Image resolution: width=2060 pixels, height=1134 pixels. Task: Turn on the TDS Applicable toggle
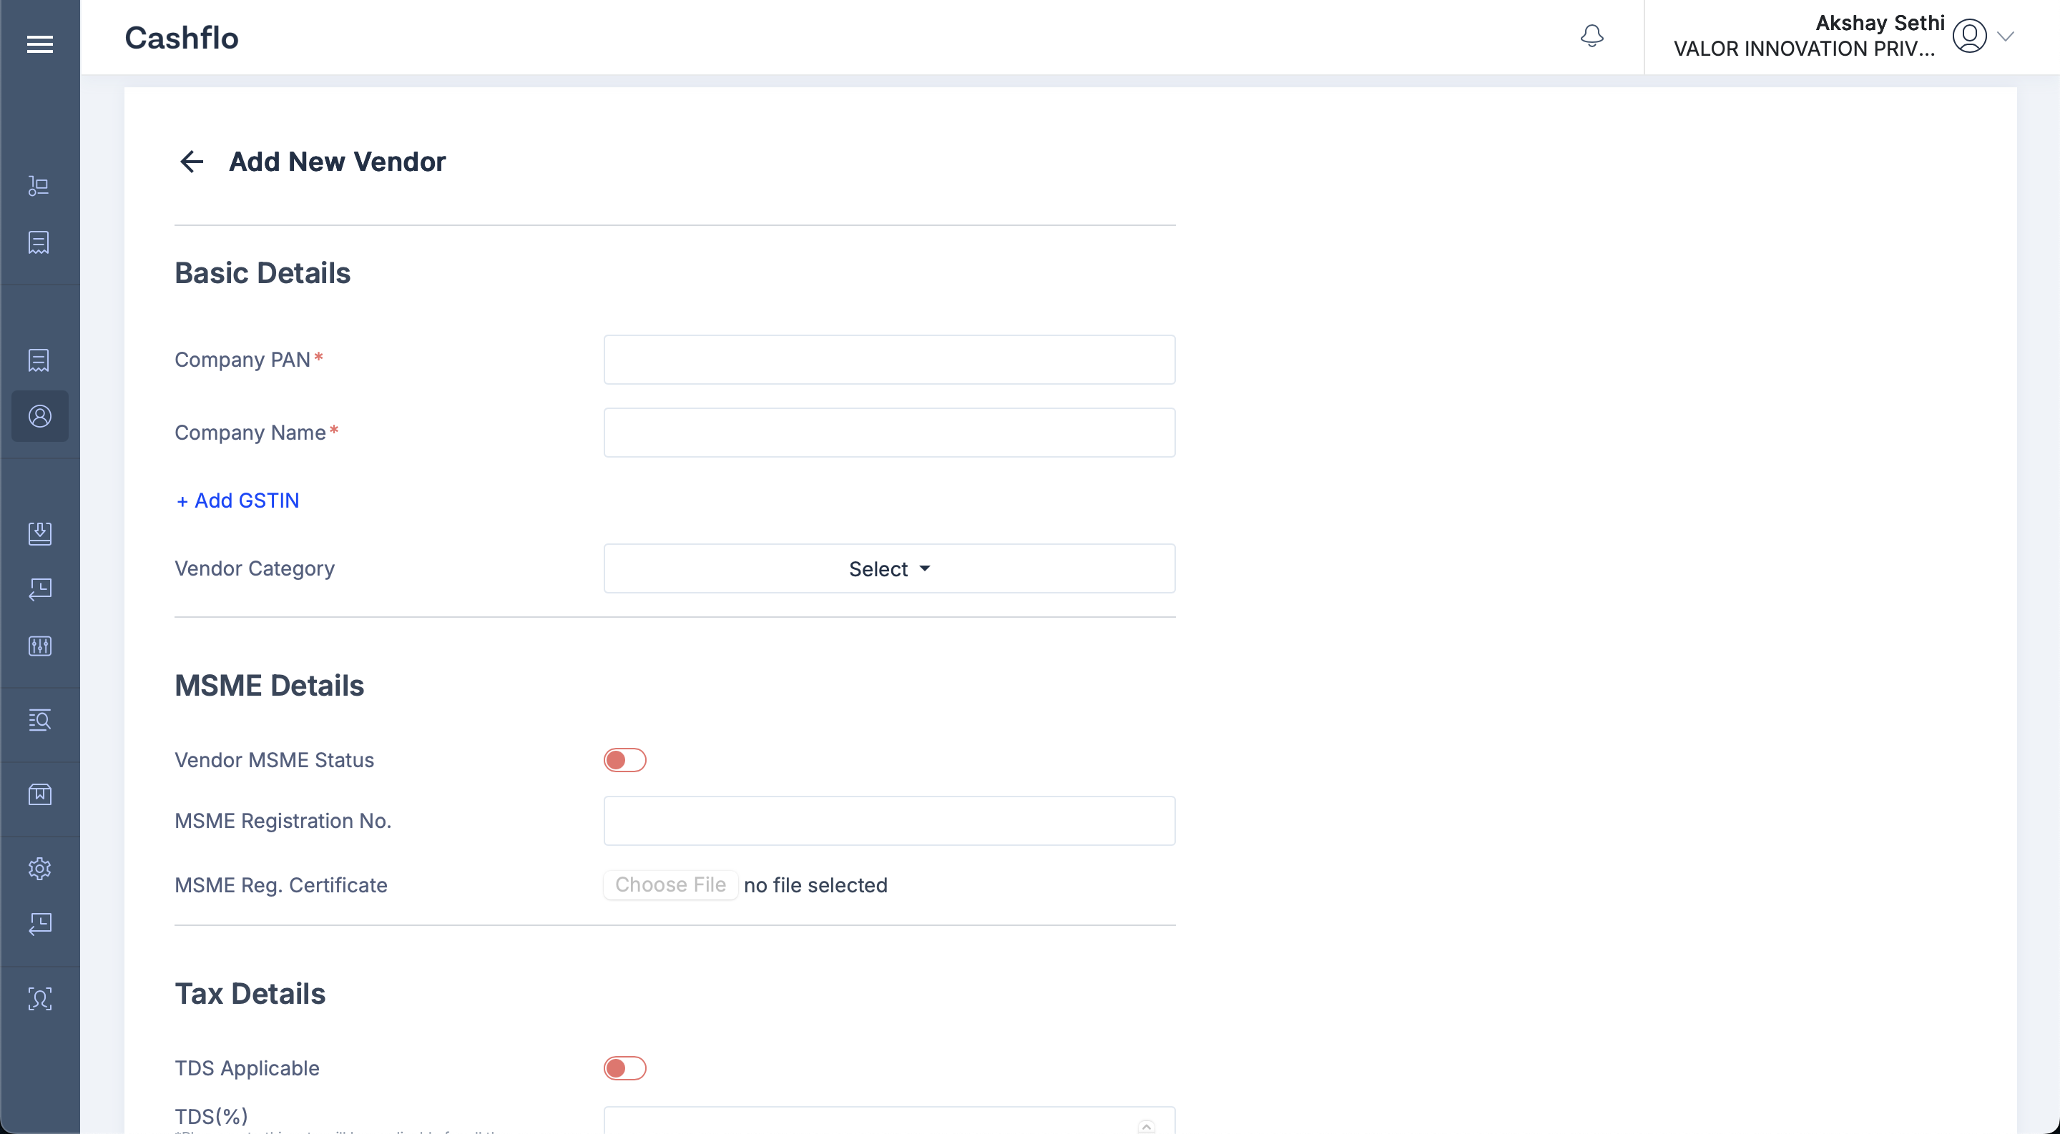coord(624,1068)
